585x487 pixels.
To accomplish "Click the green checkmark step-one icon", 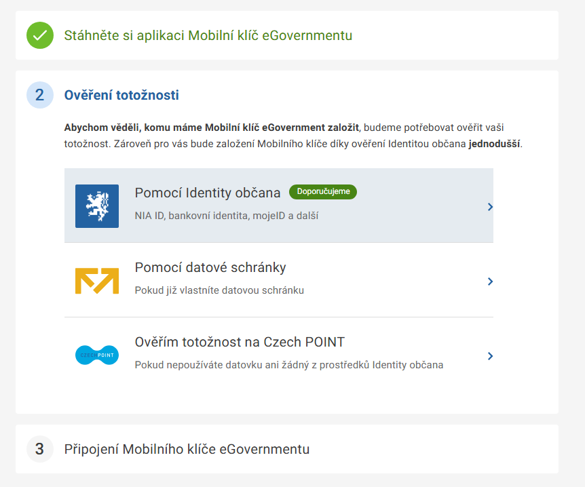I will [x=39, y=35].
